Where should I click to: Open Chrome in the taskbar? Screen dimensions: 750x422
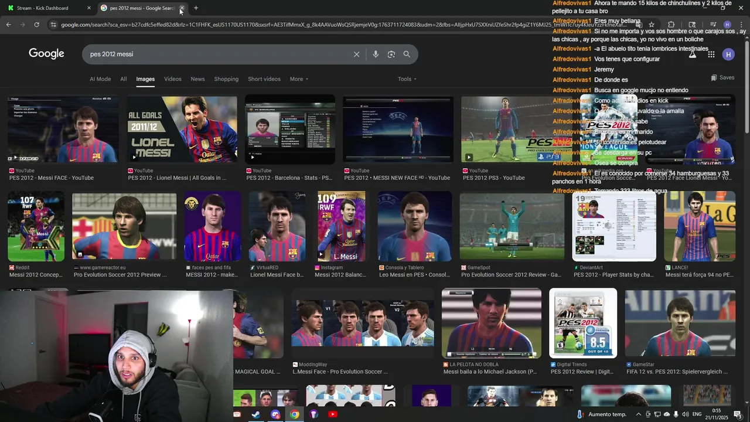click(294, 414)
